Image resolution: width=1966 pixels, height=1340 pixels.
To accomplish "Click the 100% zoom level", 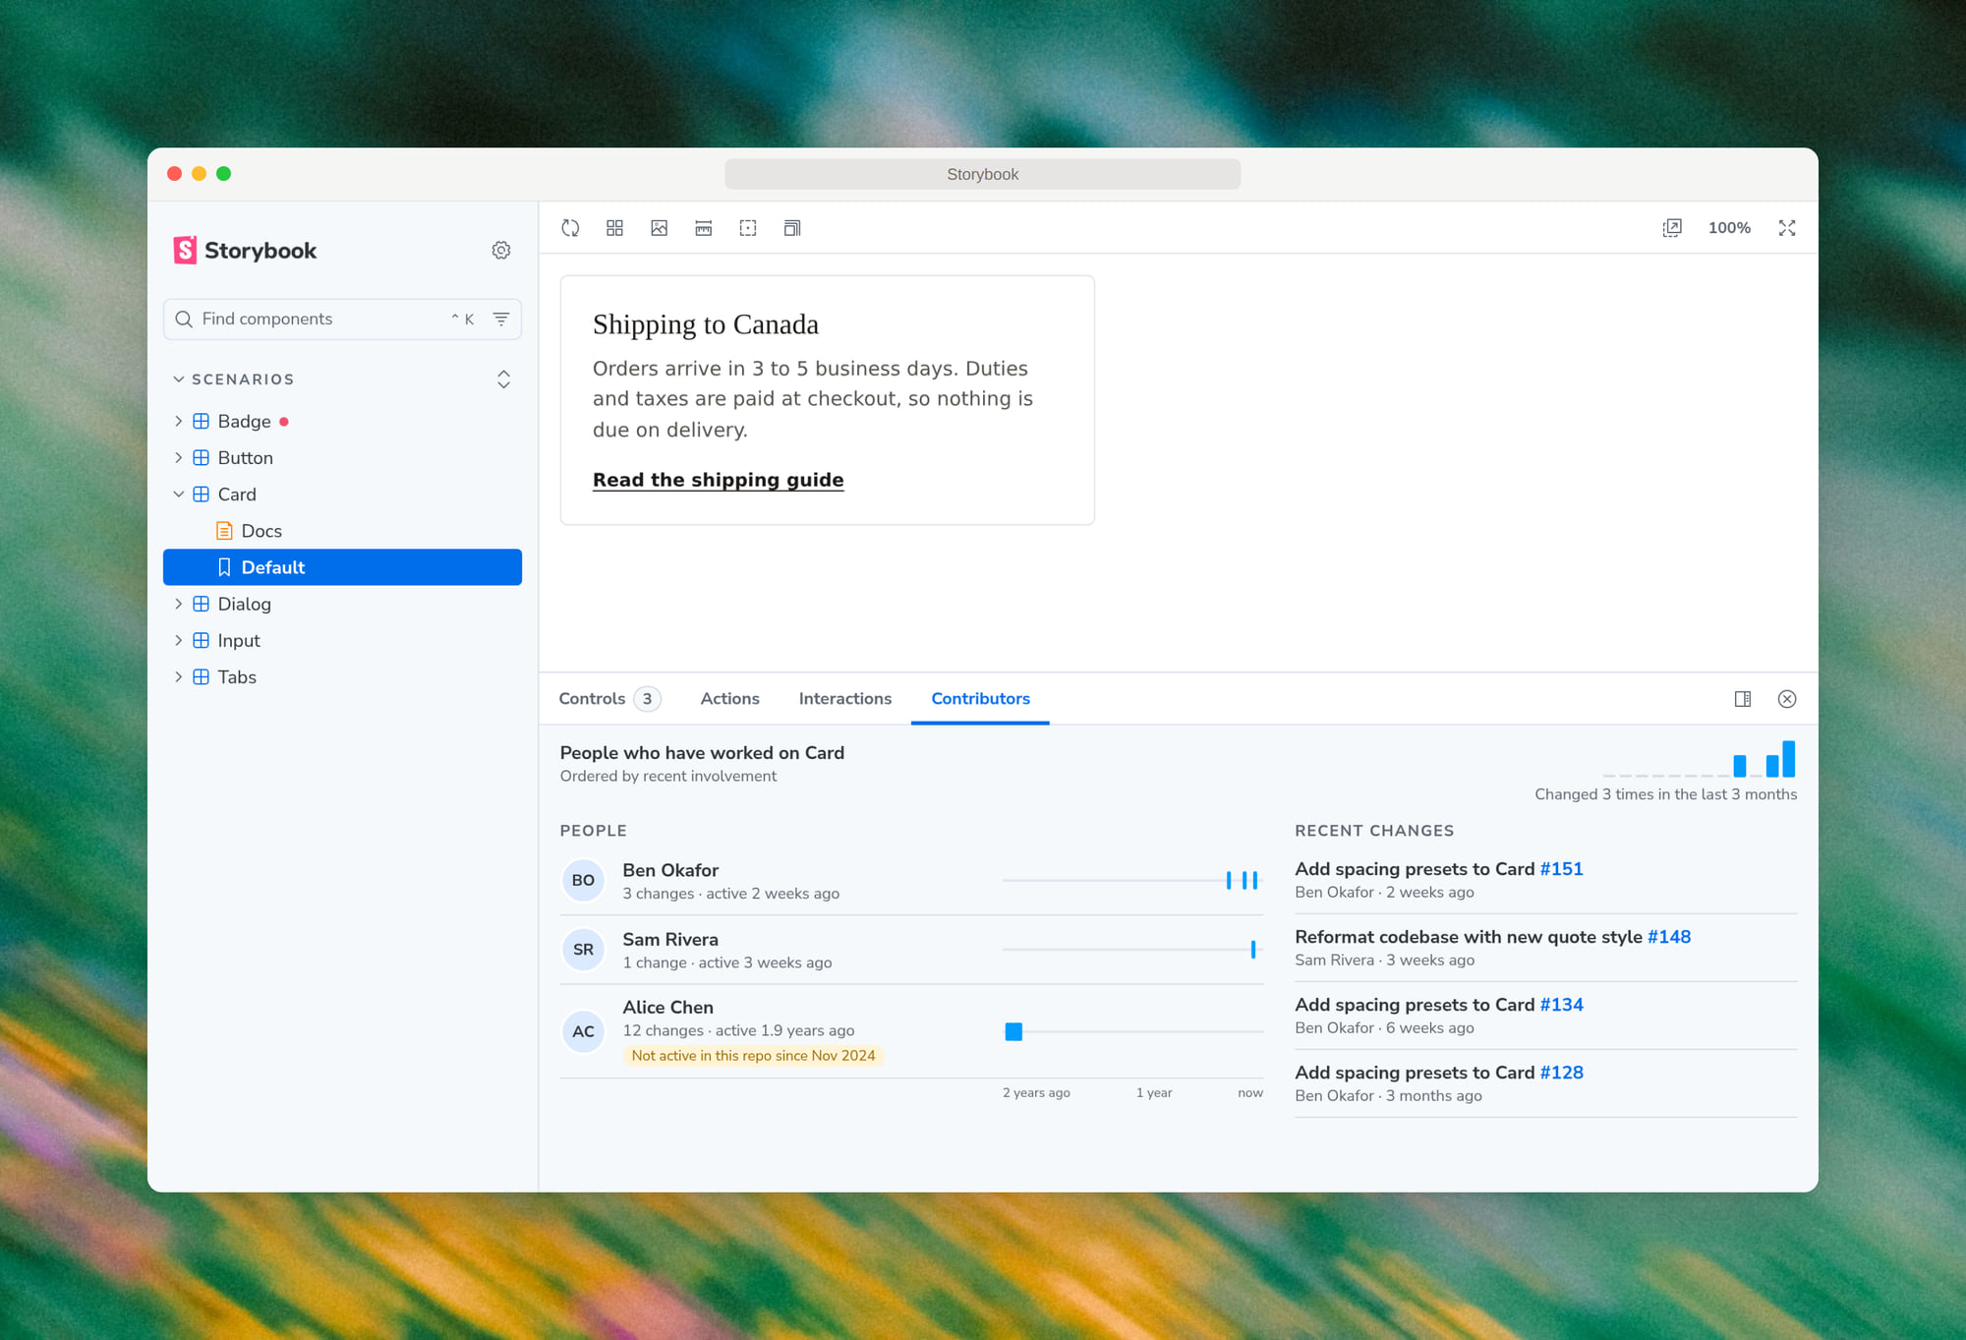I will 1729,228.
